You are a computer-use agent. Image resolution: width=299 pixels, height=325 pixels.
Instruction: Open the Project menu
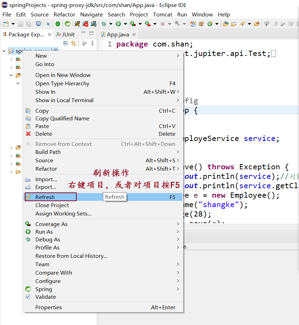coord(139,14)
